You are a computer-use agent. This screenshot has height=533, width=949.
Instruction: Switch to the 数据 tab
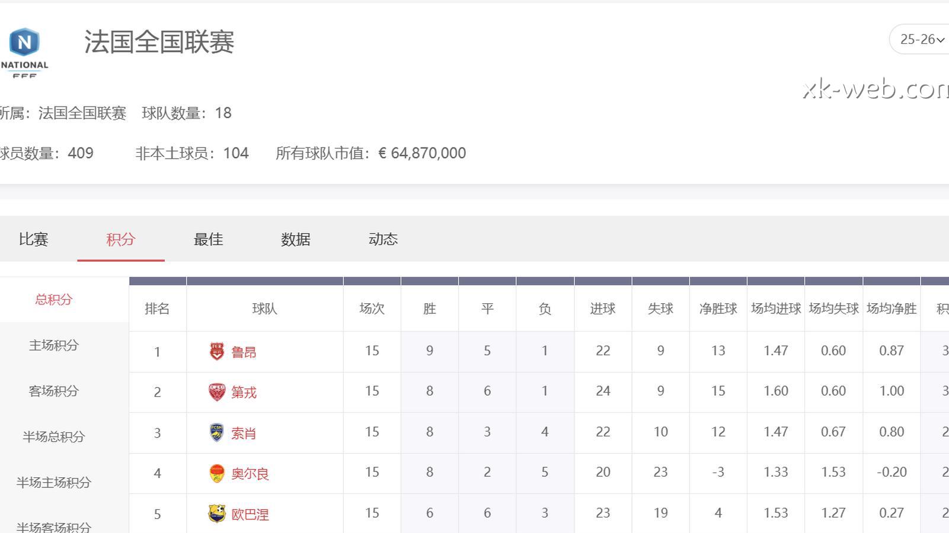296,239
